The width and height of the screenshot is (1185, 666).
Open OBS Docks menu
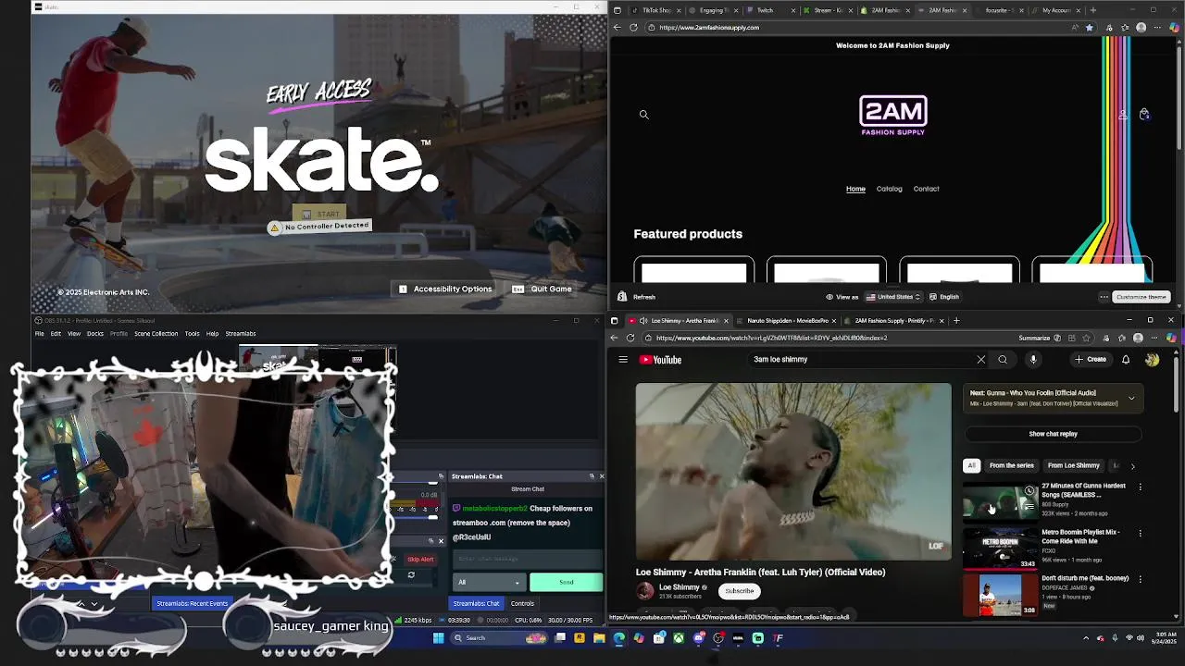(x=95, y=334)
